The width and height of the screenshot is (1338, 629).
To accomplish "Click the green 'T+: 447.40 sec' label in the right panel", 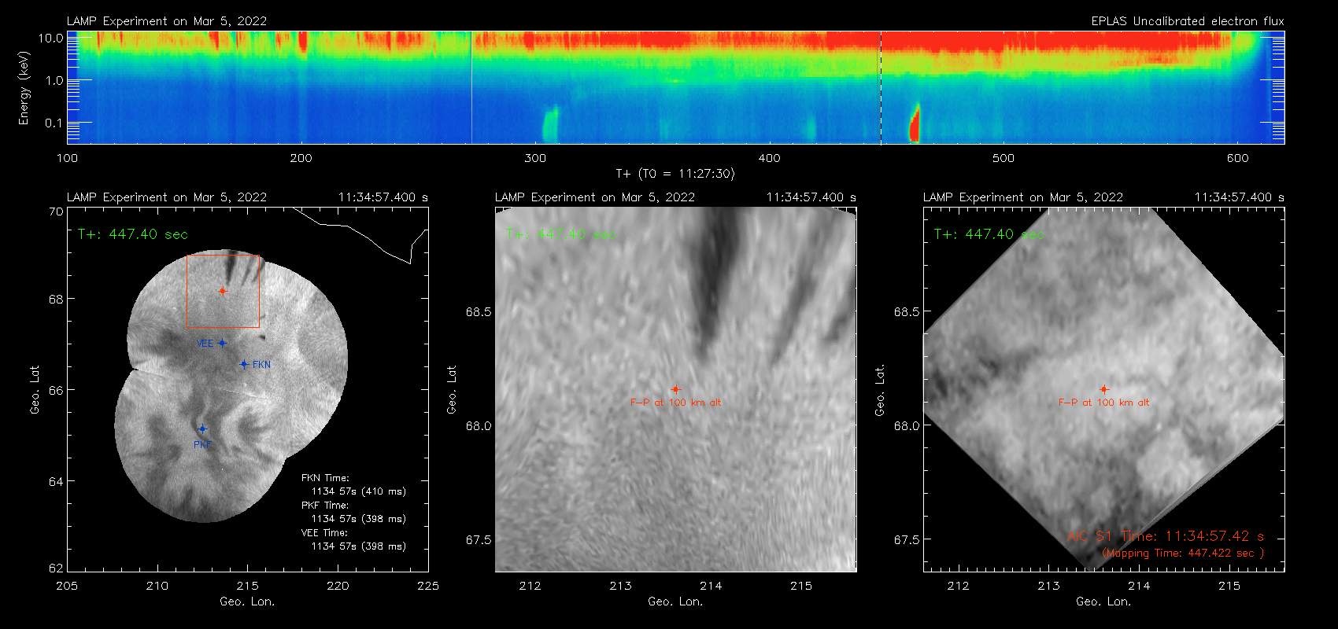I will click(x=989, y=234).
